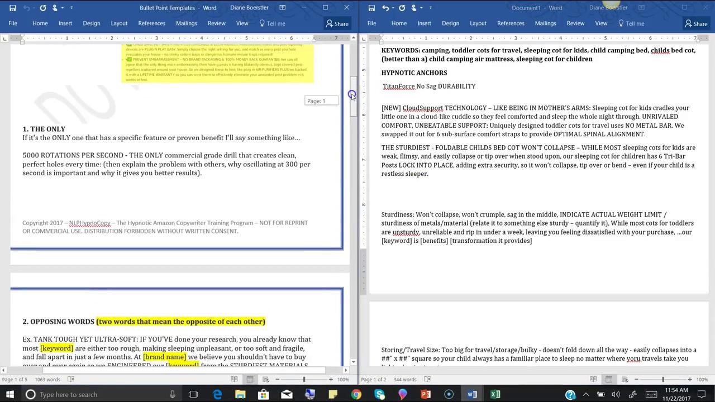The image size is (715, 402).
Task: Click Diane Boerstler account name in left window
Action: tap(249, 8)
